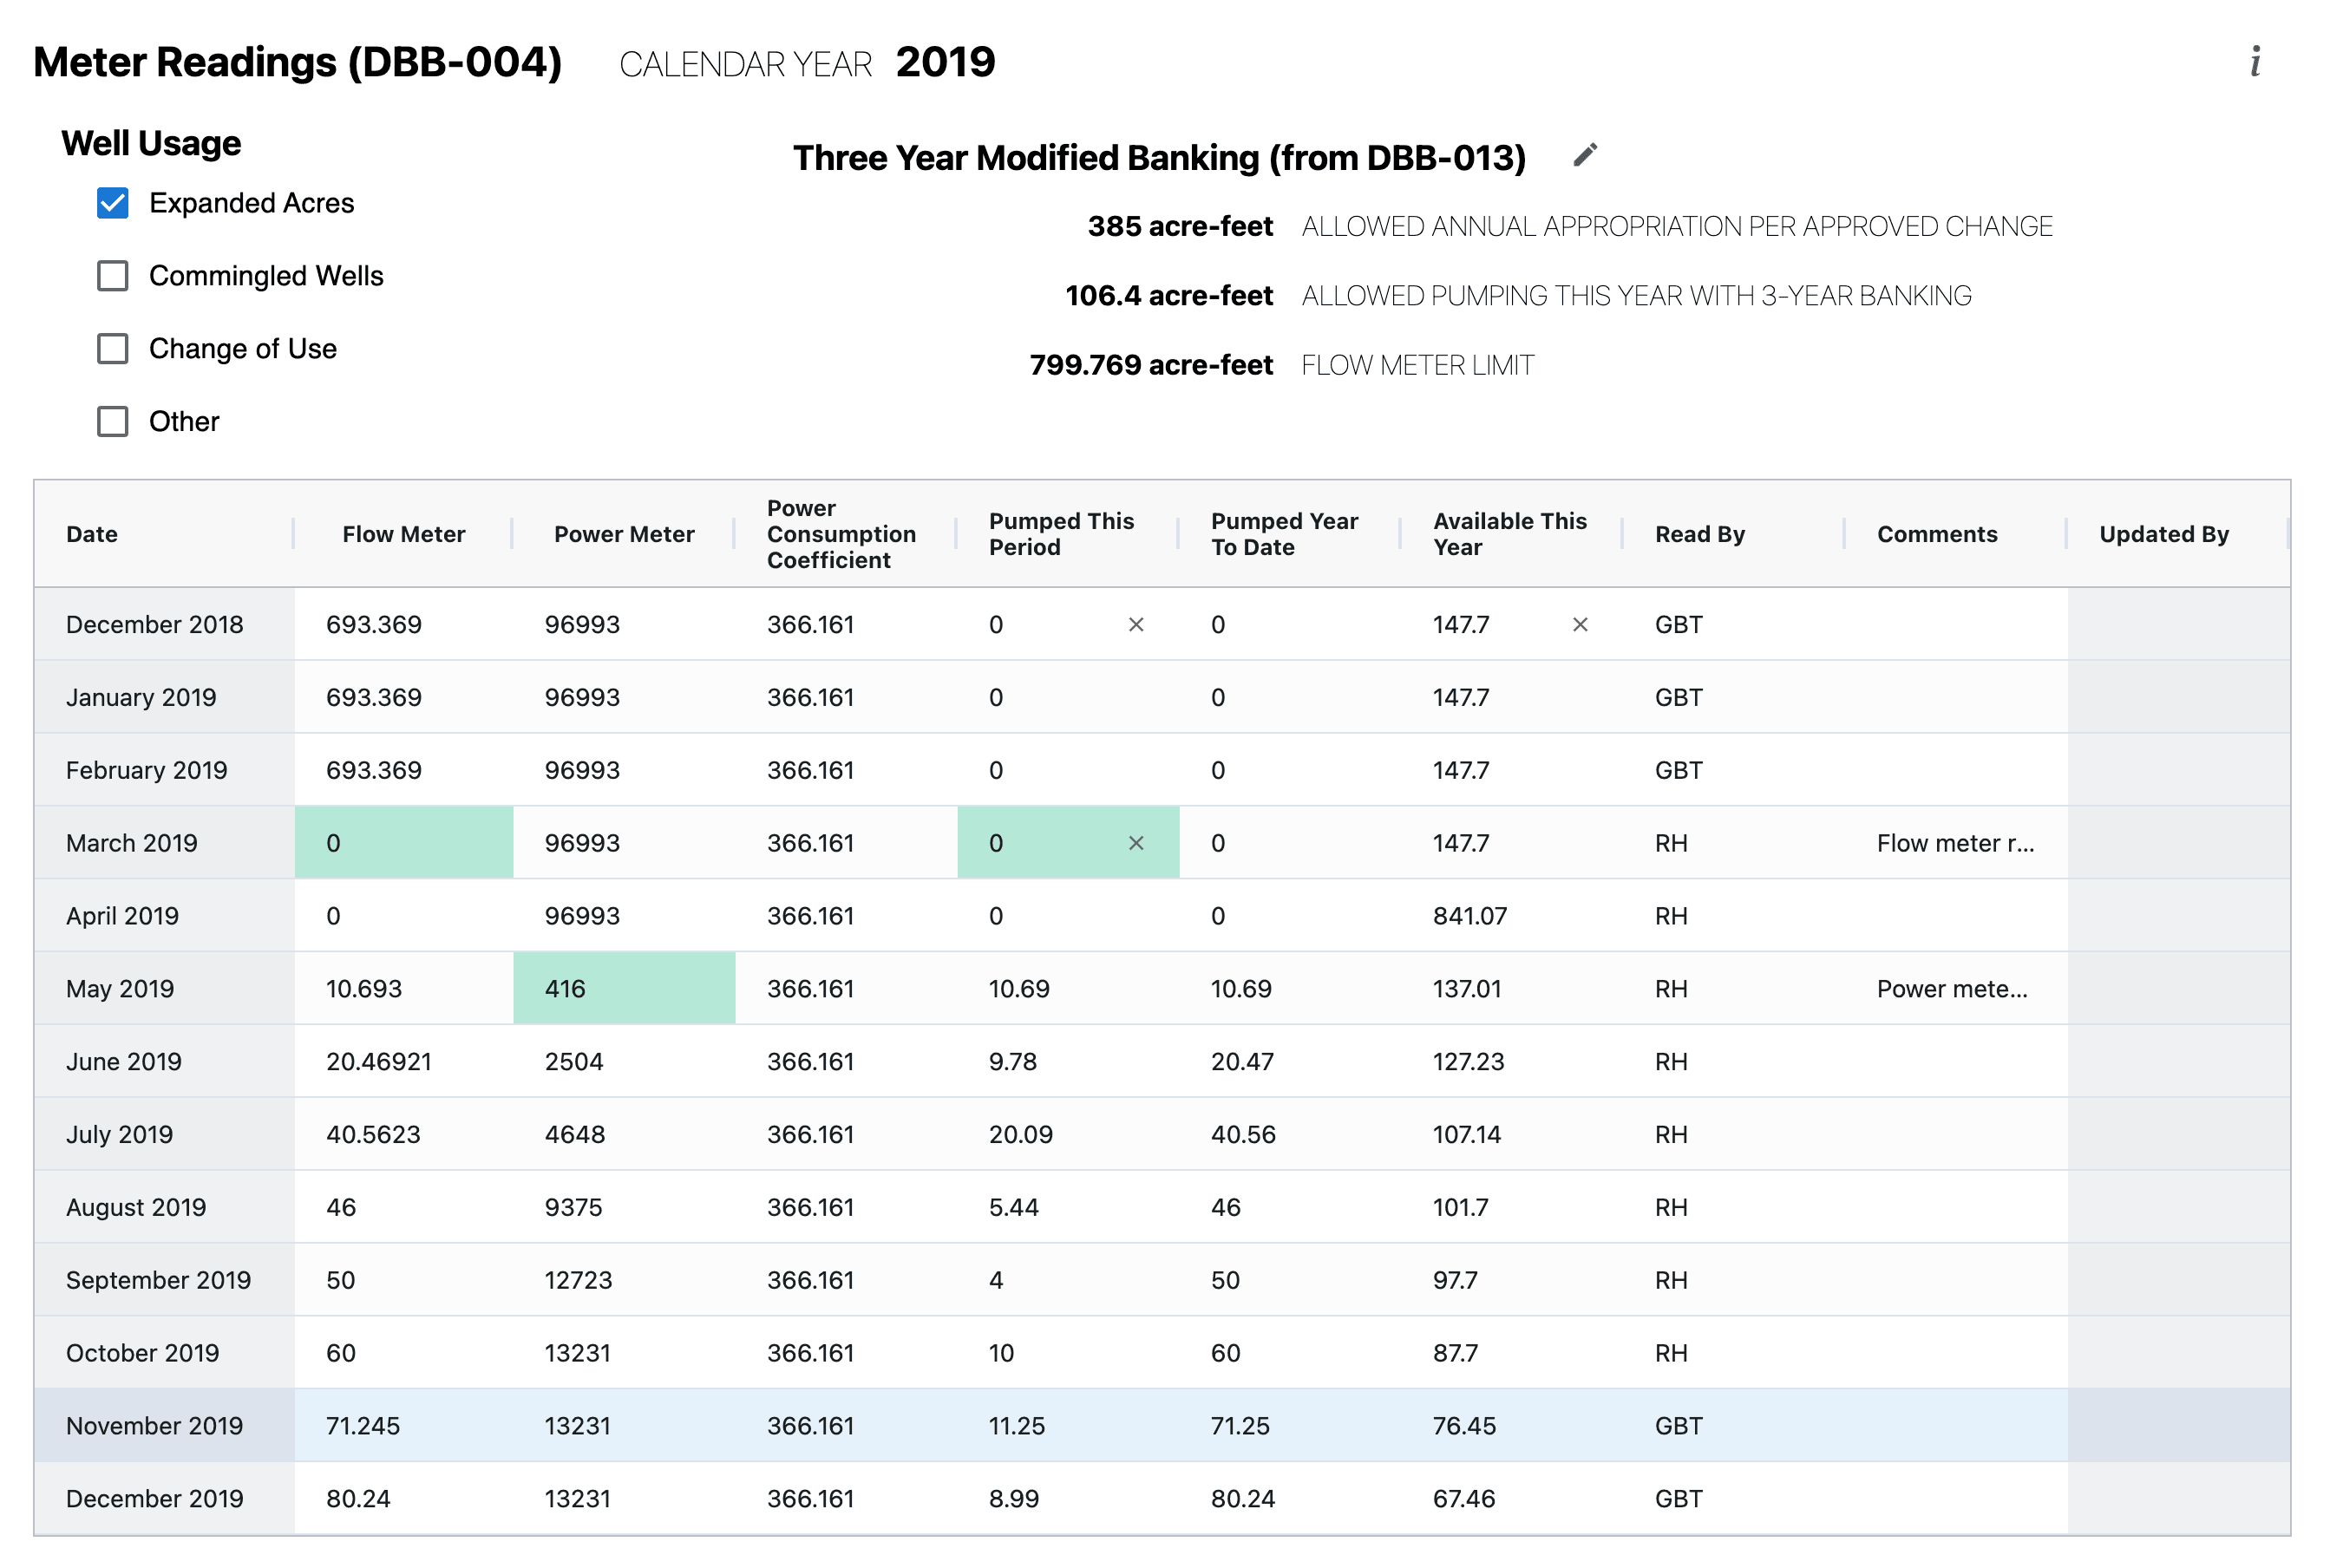Select the Power Meter column header
2330x1568 pixels.
pyautogui.click(x=624, y=534)
